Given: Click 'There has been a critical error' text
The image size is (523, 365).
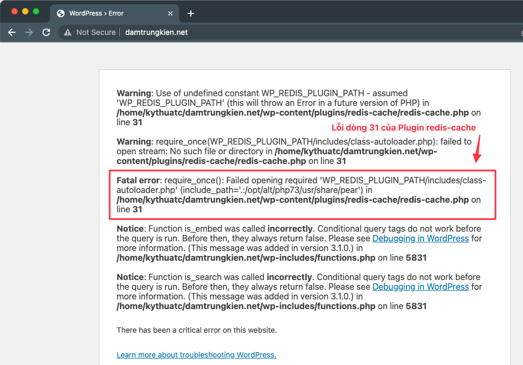Looking at the screenshot, I should [196, 330].
